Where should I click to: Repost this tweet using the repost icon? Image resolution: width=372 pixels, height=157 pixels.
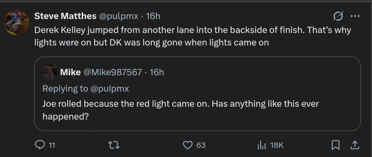click(114, 145)
